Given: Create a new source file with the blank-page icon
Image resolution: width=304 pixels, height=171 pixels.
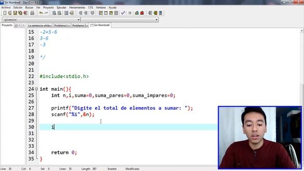Looking at the screenshot, I should pyautogui.click(x=5, y=13).
